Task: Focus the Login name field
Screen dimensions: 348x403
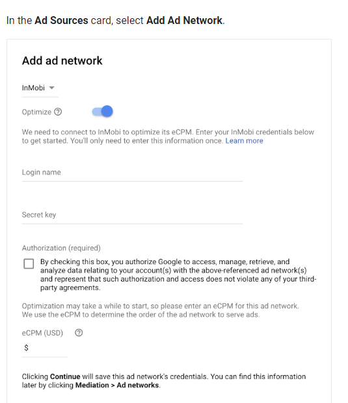Action: [132, 173]
